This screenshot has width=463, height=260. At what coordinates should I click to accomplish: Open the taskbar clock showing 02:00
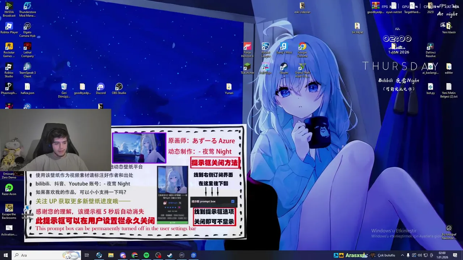click(x=442, y=255)
